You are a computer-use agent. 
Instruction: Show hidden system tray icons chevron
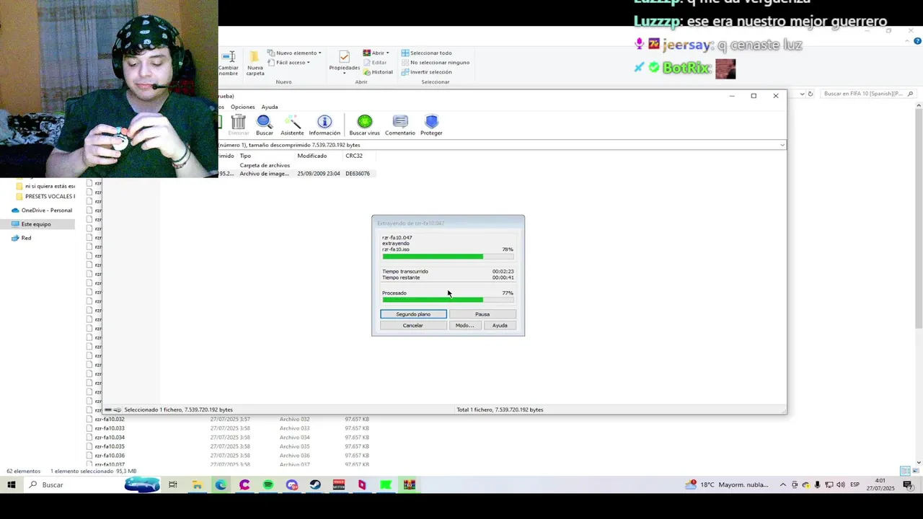(x=783, y=485)
